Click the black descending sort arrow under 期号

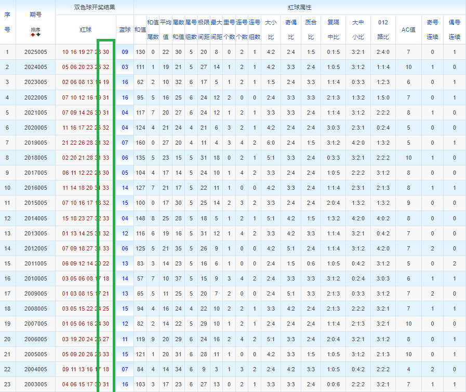click(38, 35)
